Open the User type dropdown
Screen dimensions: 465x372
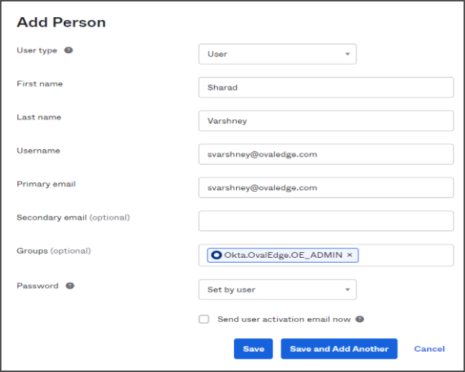click(278, 54)
